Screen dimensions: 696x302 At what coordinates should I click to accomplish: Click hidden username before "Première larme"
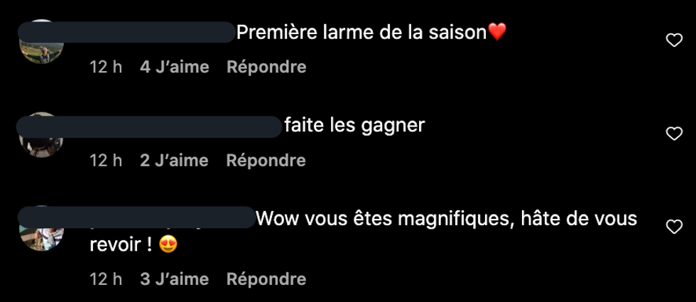[x=126, y=32]
